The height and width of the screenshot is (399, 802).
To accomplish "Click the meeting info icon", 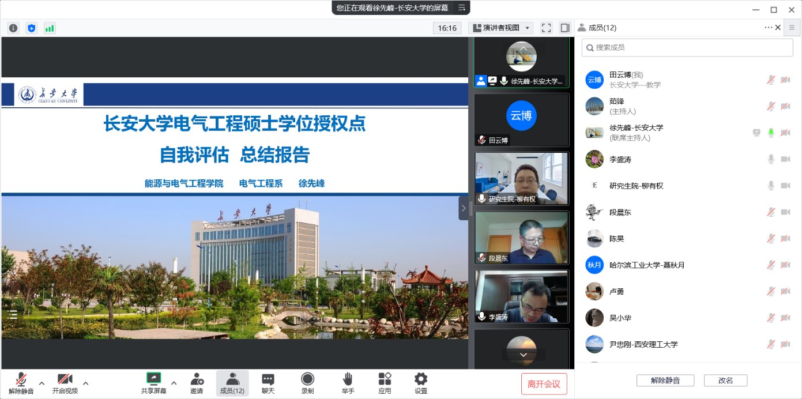I will click(13, 28).
